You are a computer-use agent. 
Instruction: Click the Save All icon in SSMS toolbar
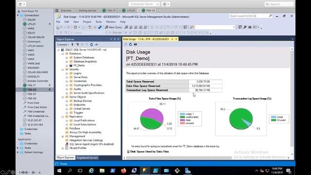click(x=100, y=27)
